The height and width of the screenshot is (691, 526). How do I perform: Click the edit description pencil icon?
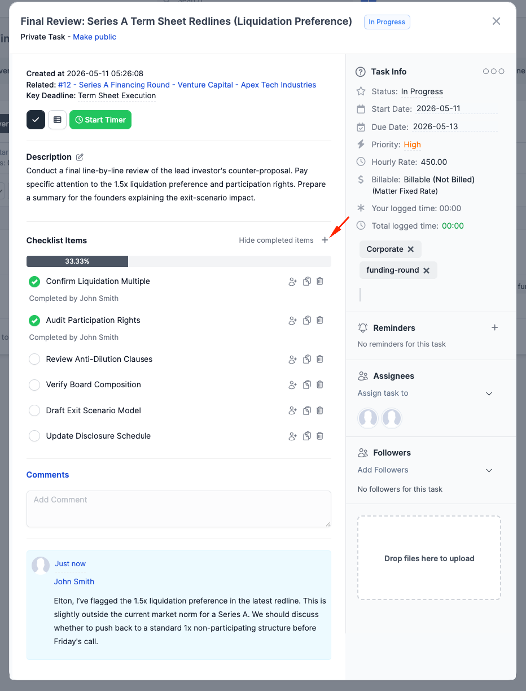tap(80, 157)
